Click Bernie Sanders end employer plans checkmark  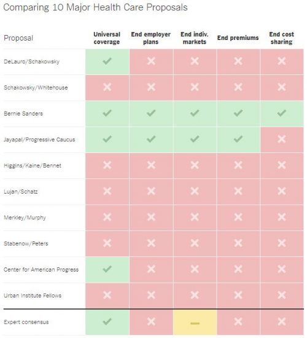[x=151, y=113]
